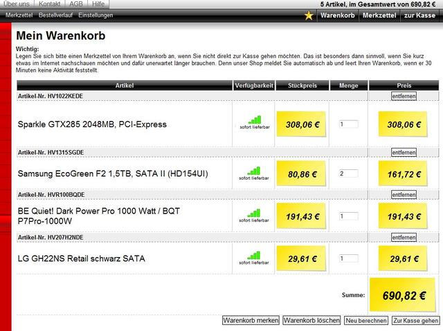Open the Über uns tab
The height and width of the screenshot is (331, 443).
point(17,4)
